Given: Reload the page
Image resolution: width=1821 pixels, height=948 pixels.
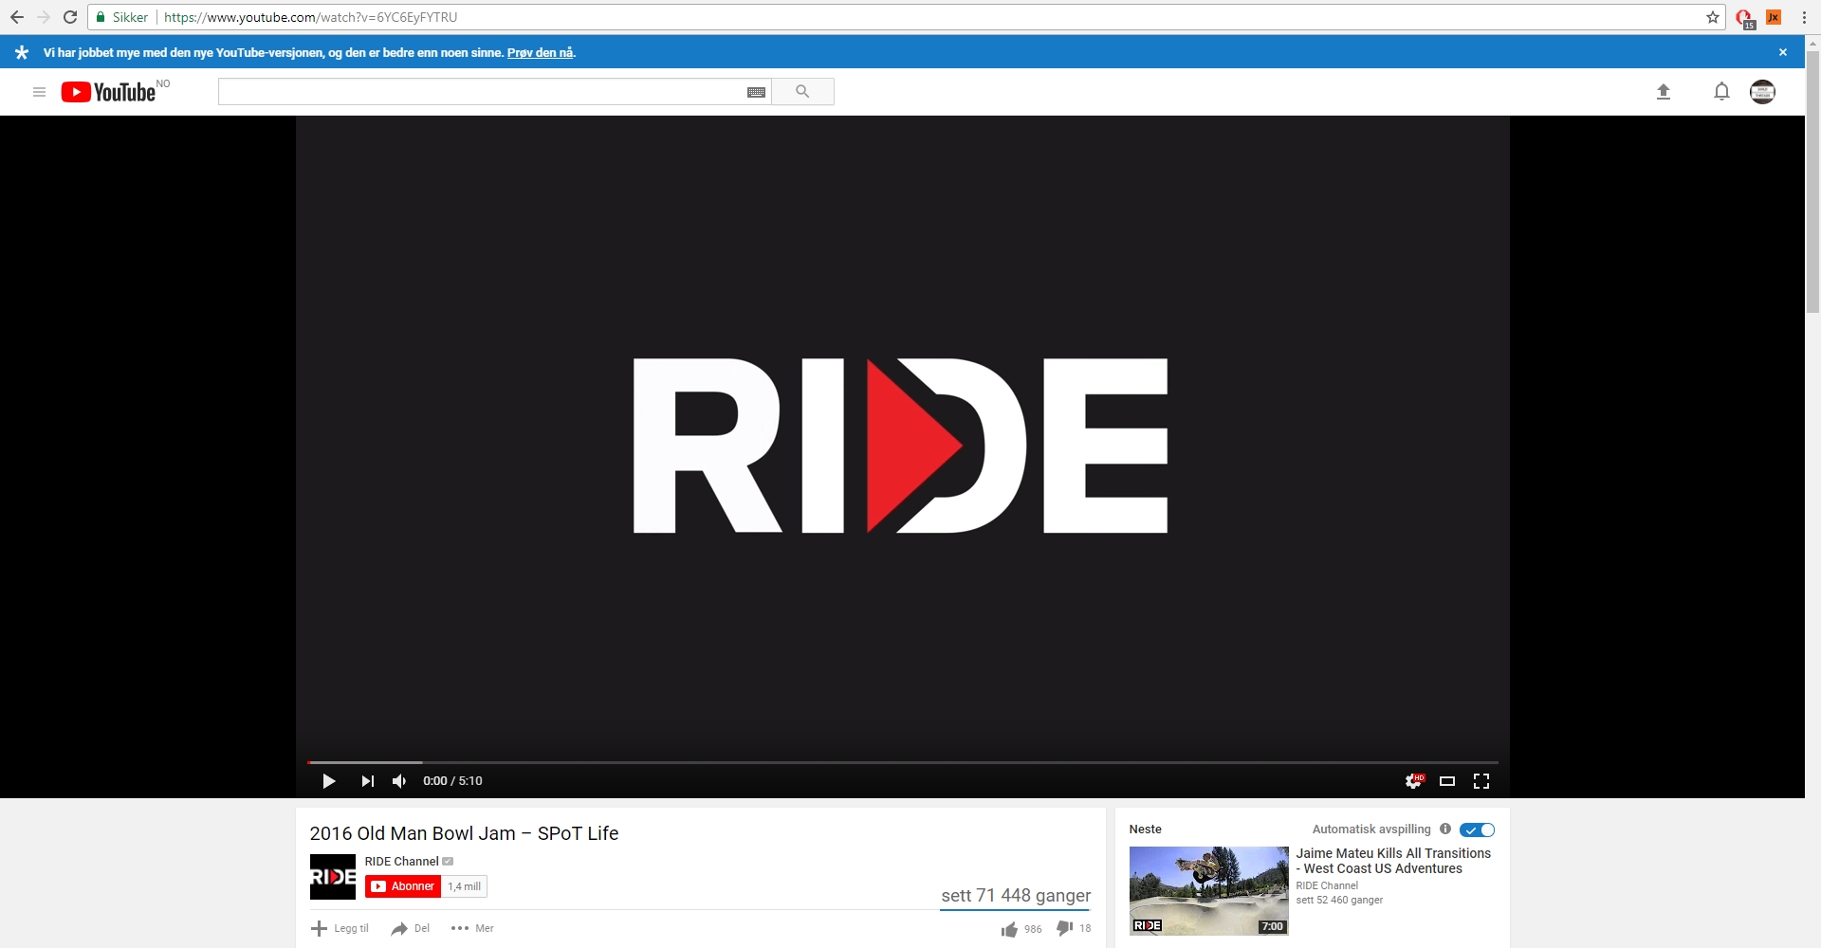Looking at the screenshot, I should pos(70,17).
